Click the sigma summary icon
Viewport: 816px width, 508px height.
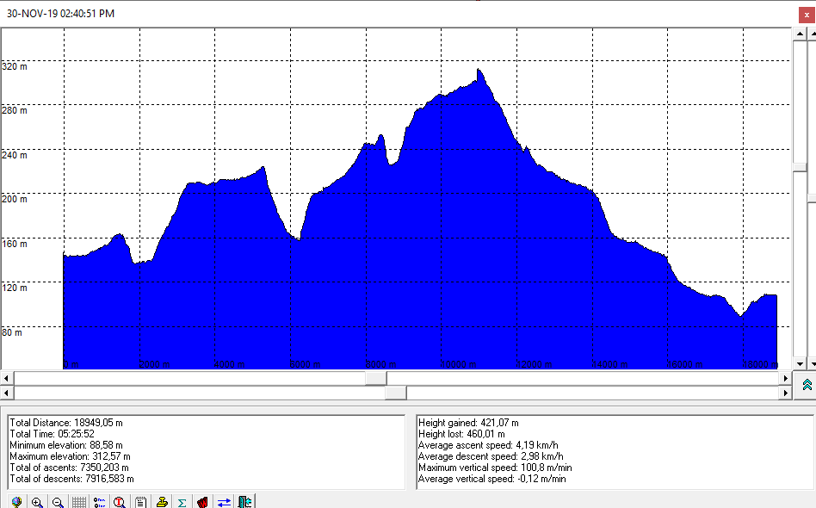pyautogui.click(x=182, y=502)
